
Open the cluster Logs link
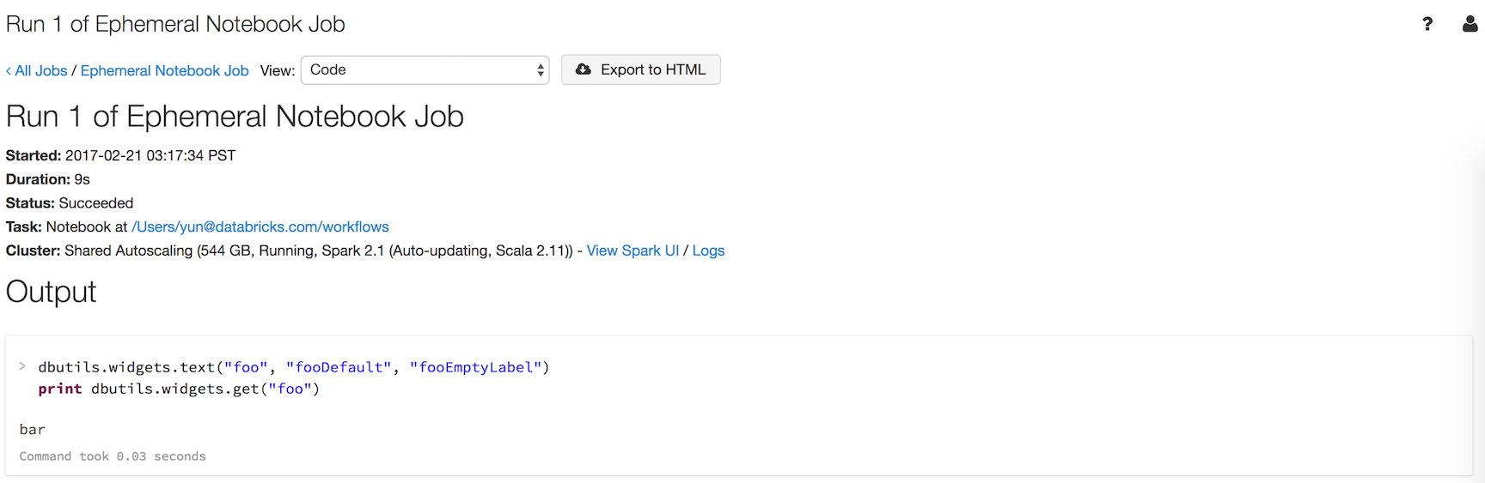tap(708, 251)
